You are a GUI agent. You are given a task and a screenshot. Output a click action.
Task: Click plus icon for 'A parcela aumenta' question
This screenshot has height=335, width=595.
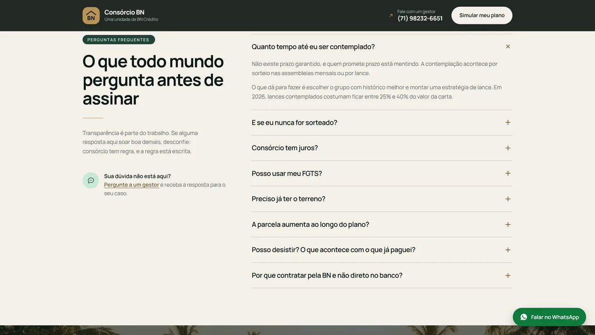pyautogui.click(x=508, y=224)
